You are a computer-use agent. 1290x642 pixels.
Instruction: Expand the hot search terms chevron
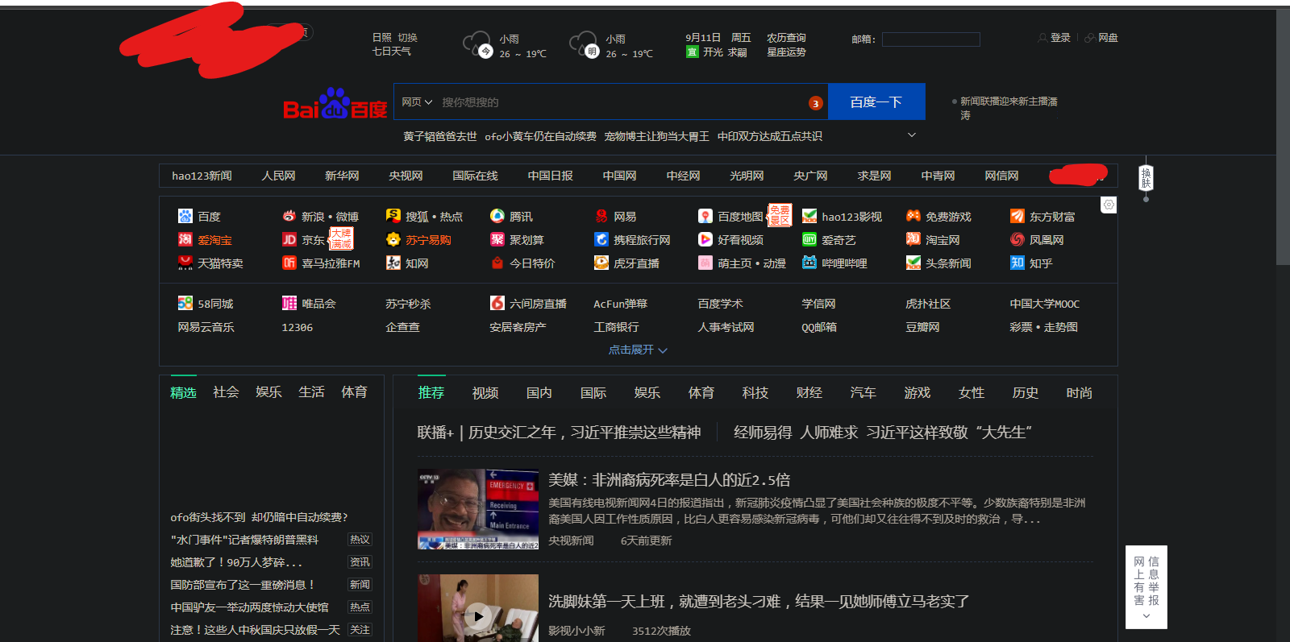click(x=912, y=135)
